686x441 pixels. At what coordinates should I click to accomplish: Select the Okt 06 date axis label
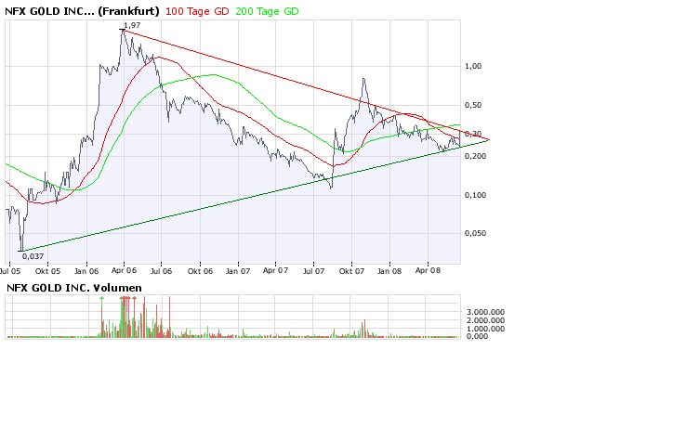click(x=200, y=272)
